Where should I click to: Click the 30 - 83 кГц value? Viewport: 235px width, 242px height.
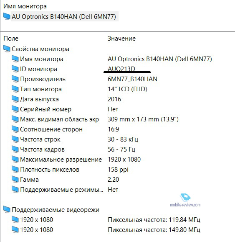[123, 139]
